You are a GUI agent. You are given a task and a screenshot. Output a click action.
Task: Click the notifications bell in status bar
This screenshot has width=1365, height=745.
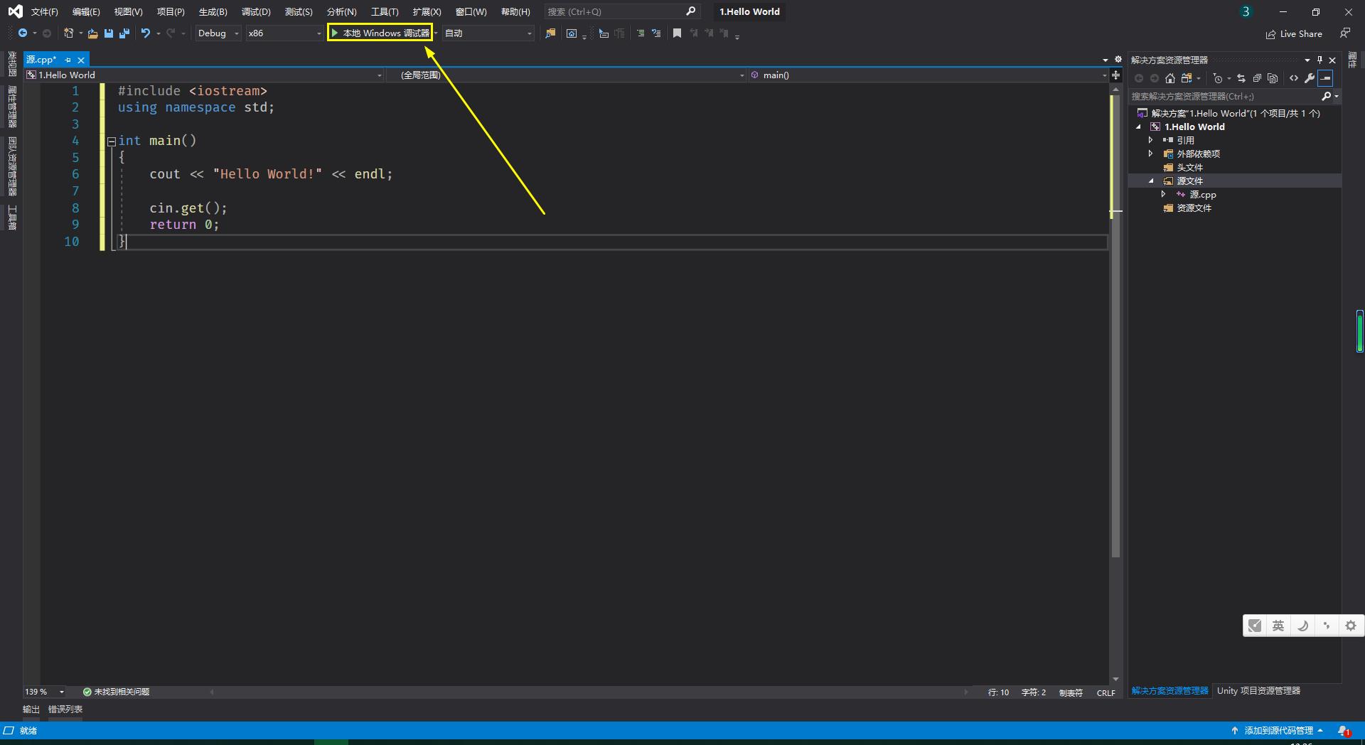(1344, 731)
